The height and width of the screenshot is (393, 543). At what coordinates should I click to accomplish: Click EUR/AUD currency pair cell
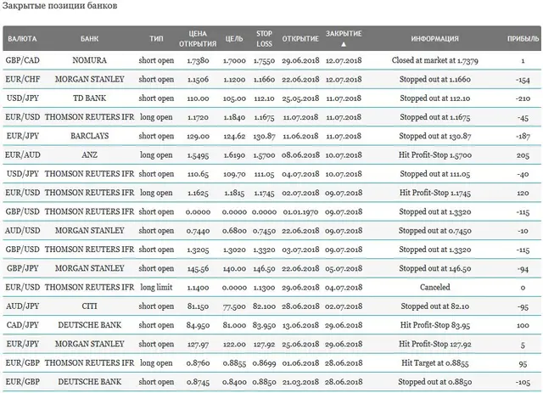pos(23,155)
